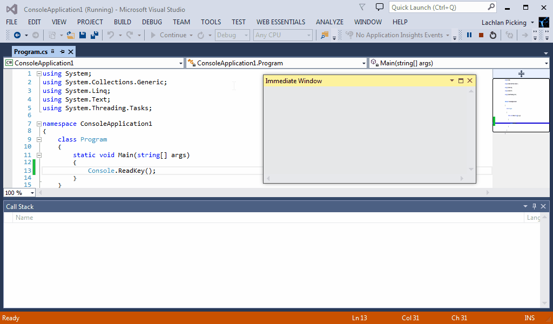
Task: Click the Console.ReadKey(); code line
Action: pyautogui.click(x=122, y=171)
